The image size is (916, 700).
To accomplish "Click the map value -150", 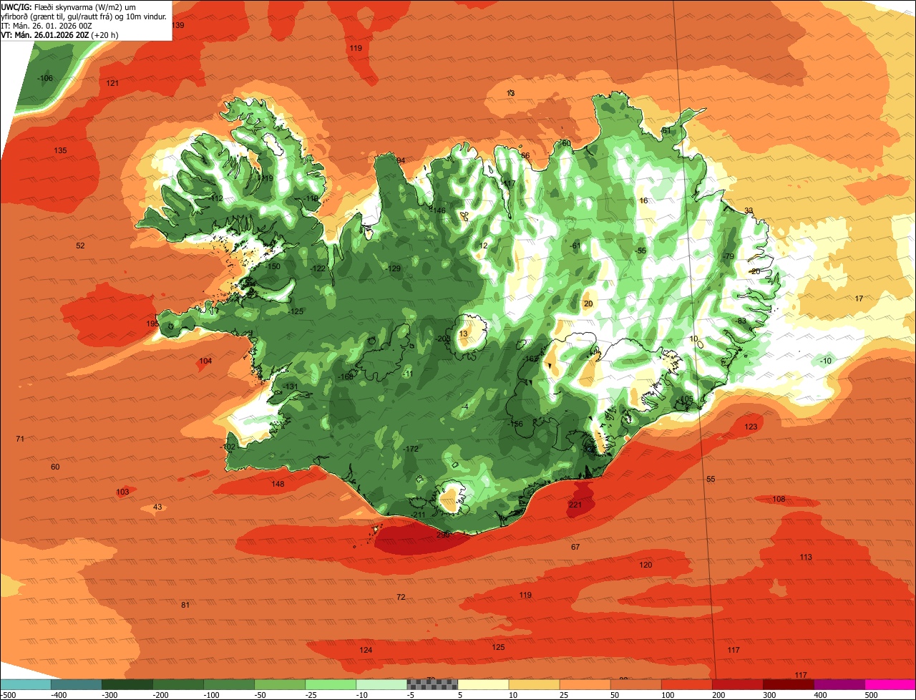I will click(x=273, y=266).
